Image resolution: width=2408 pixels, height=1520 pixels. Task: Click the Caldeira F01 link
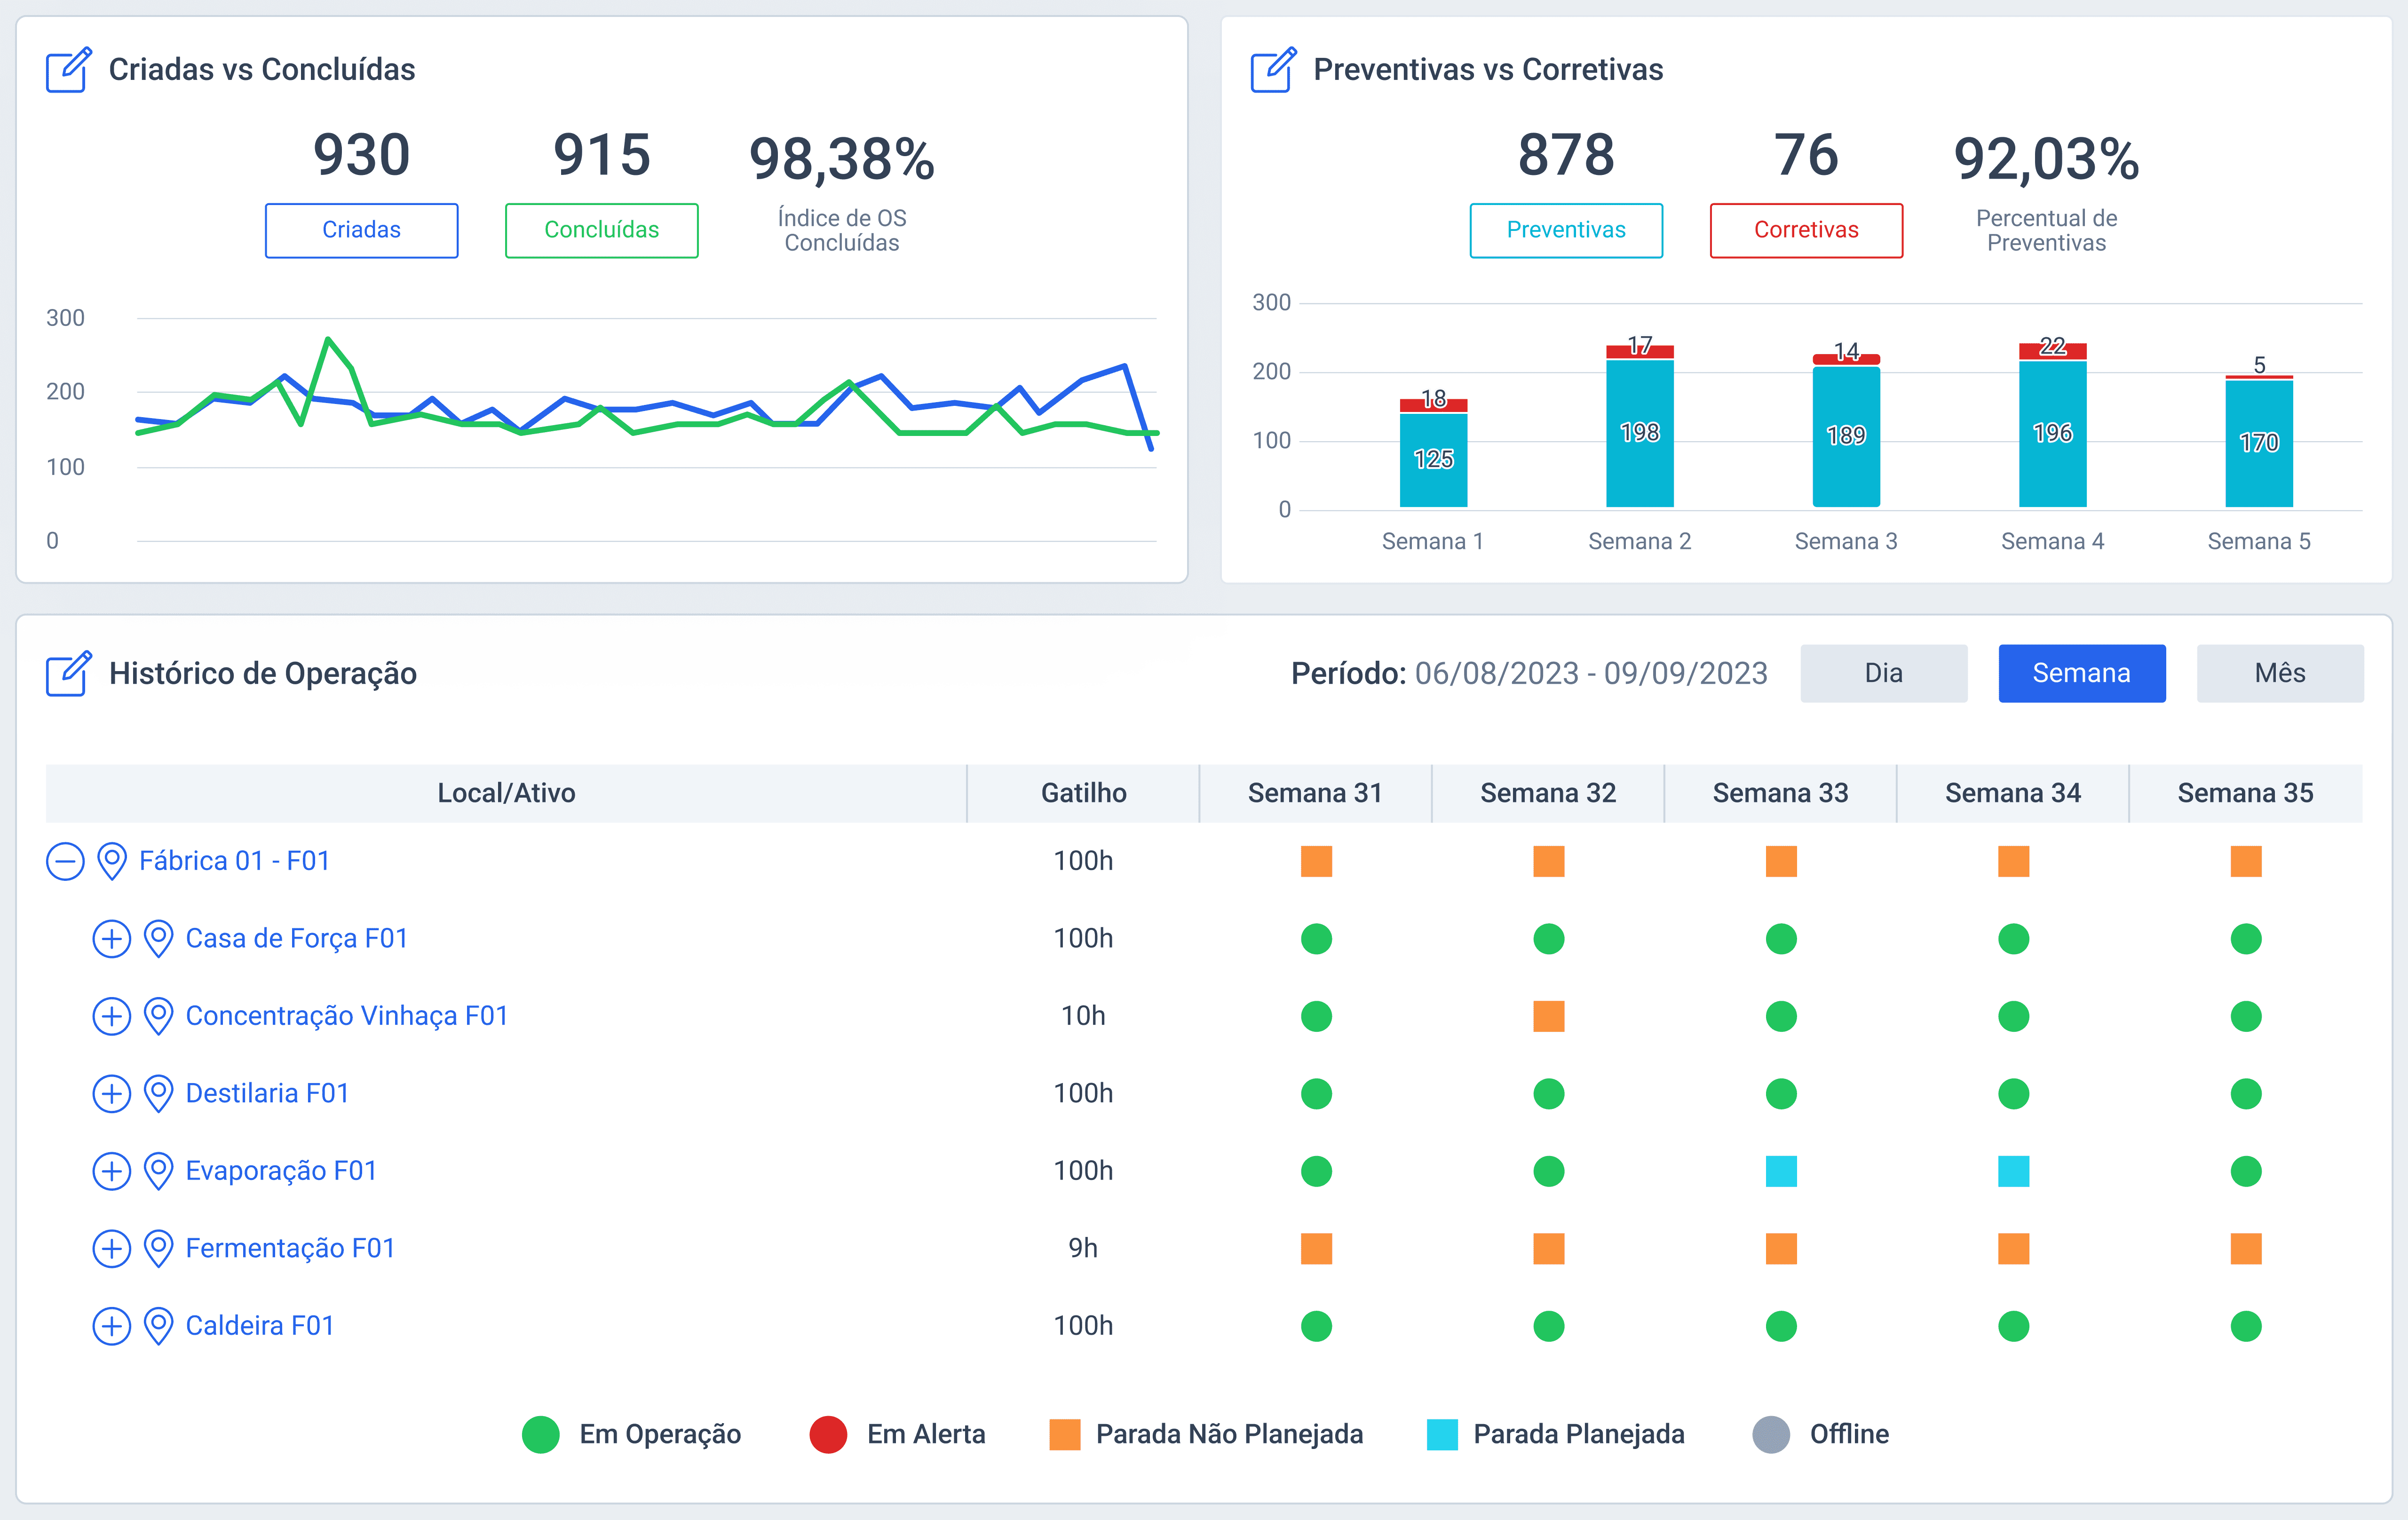click(x=260, y=1326)
